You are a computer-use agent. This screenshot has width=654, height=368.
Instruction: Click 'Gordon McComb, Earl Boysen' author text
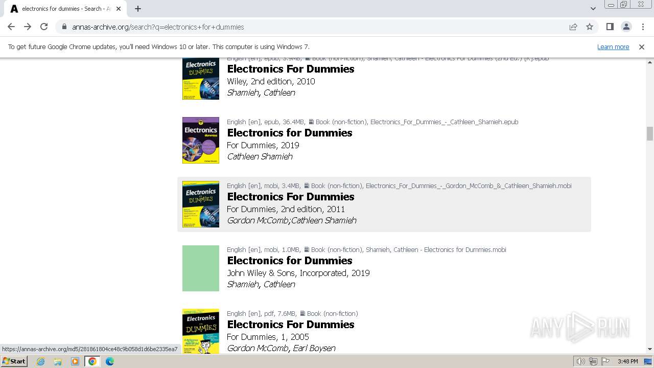281,348
